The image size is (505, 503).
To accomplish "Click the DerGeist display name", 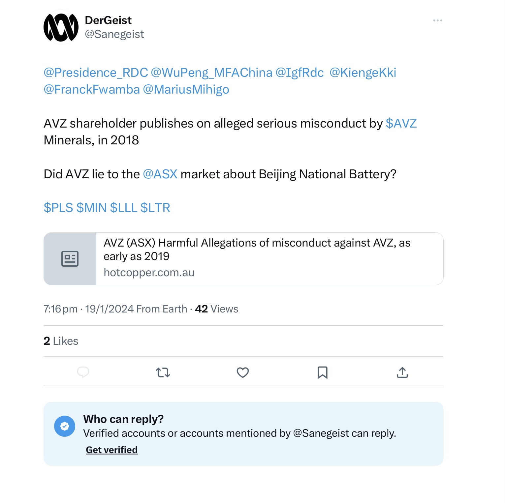I will tap(108, 20).
